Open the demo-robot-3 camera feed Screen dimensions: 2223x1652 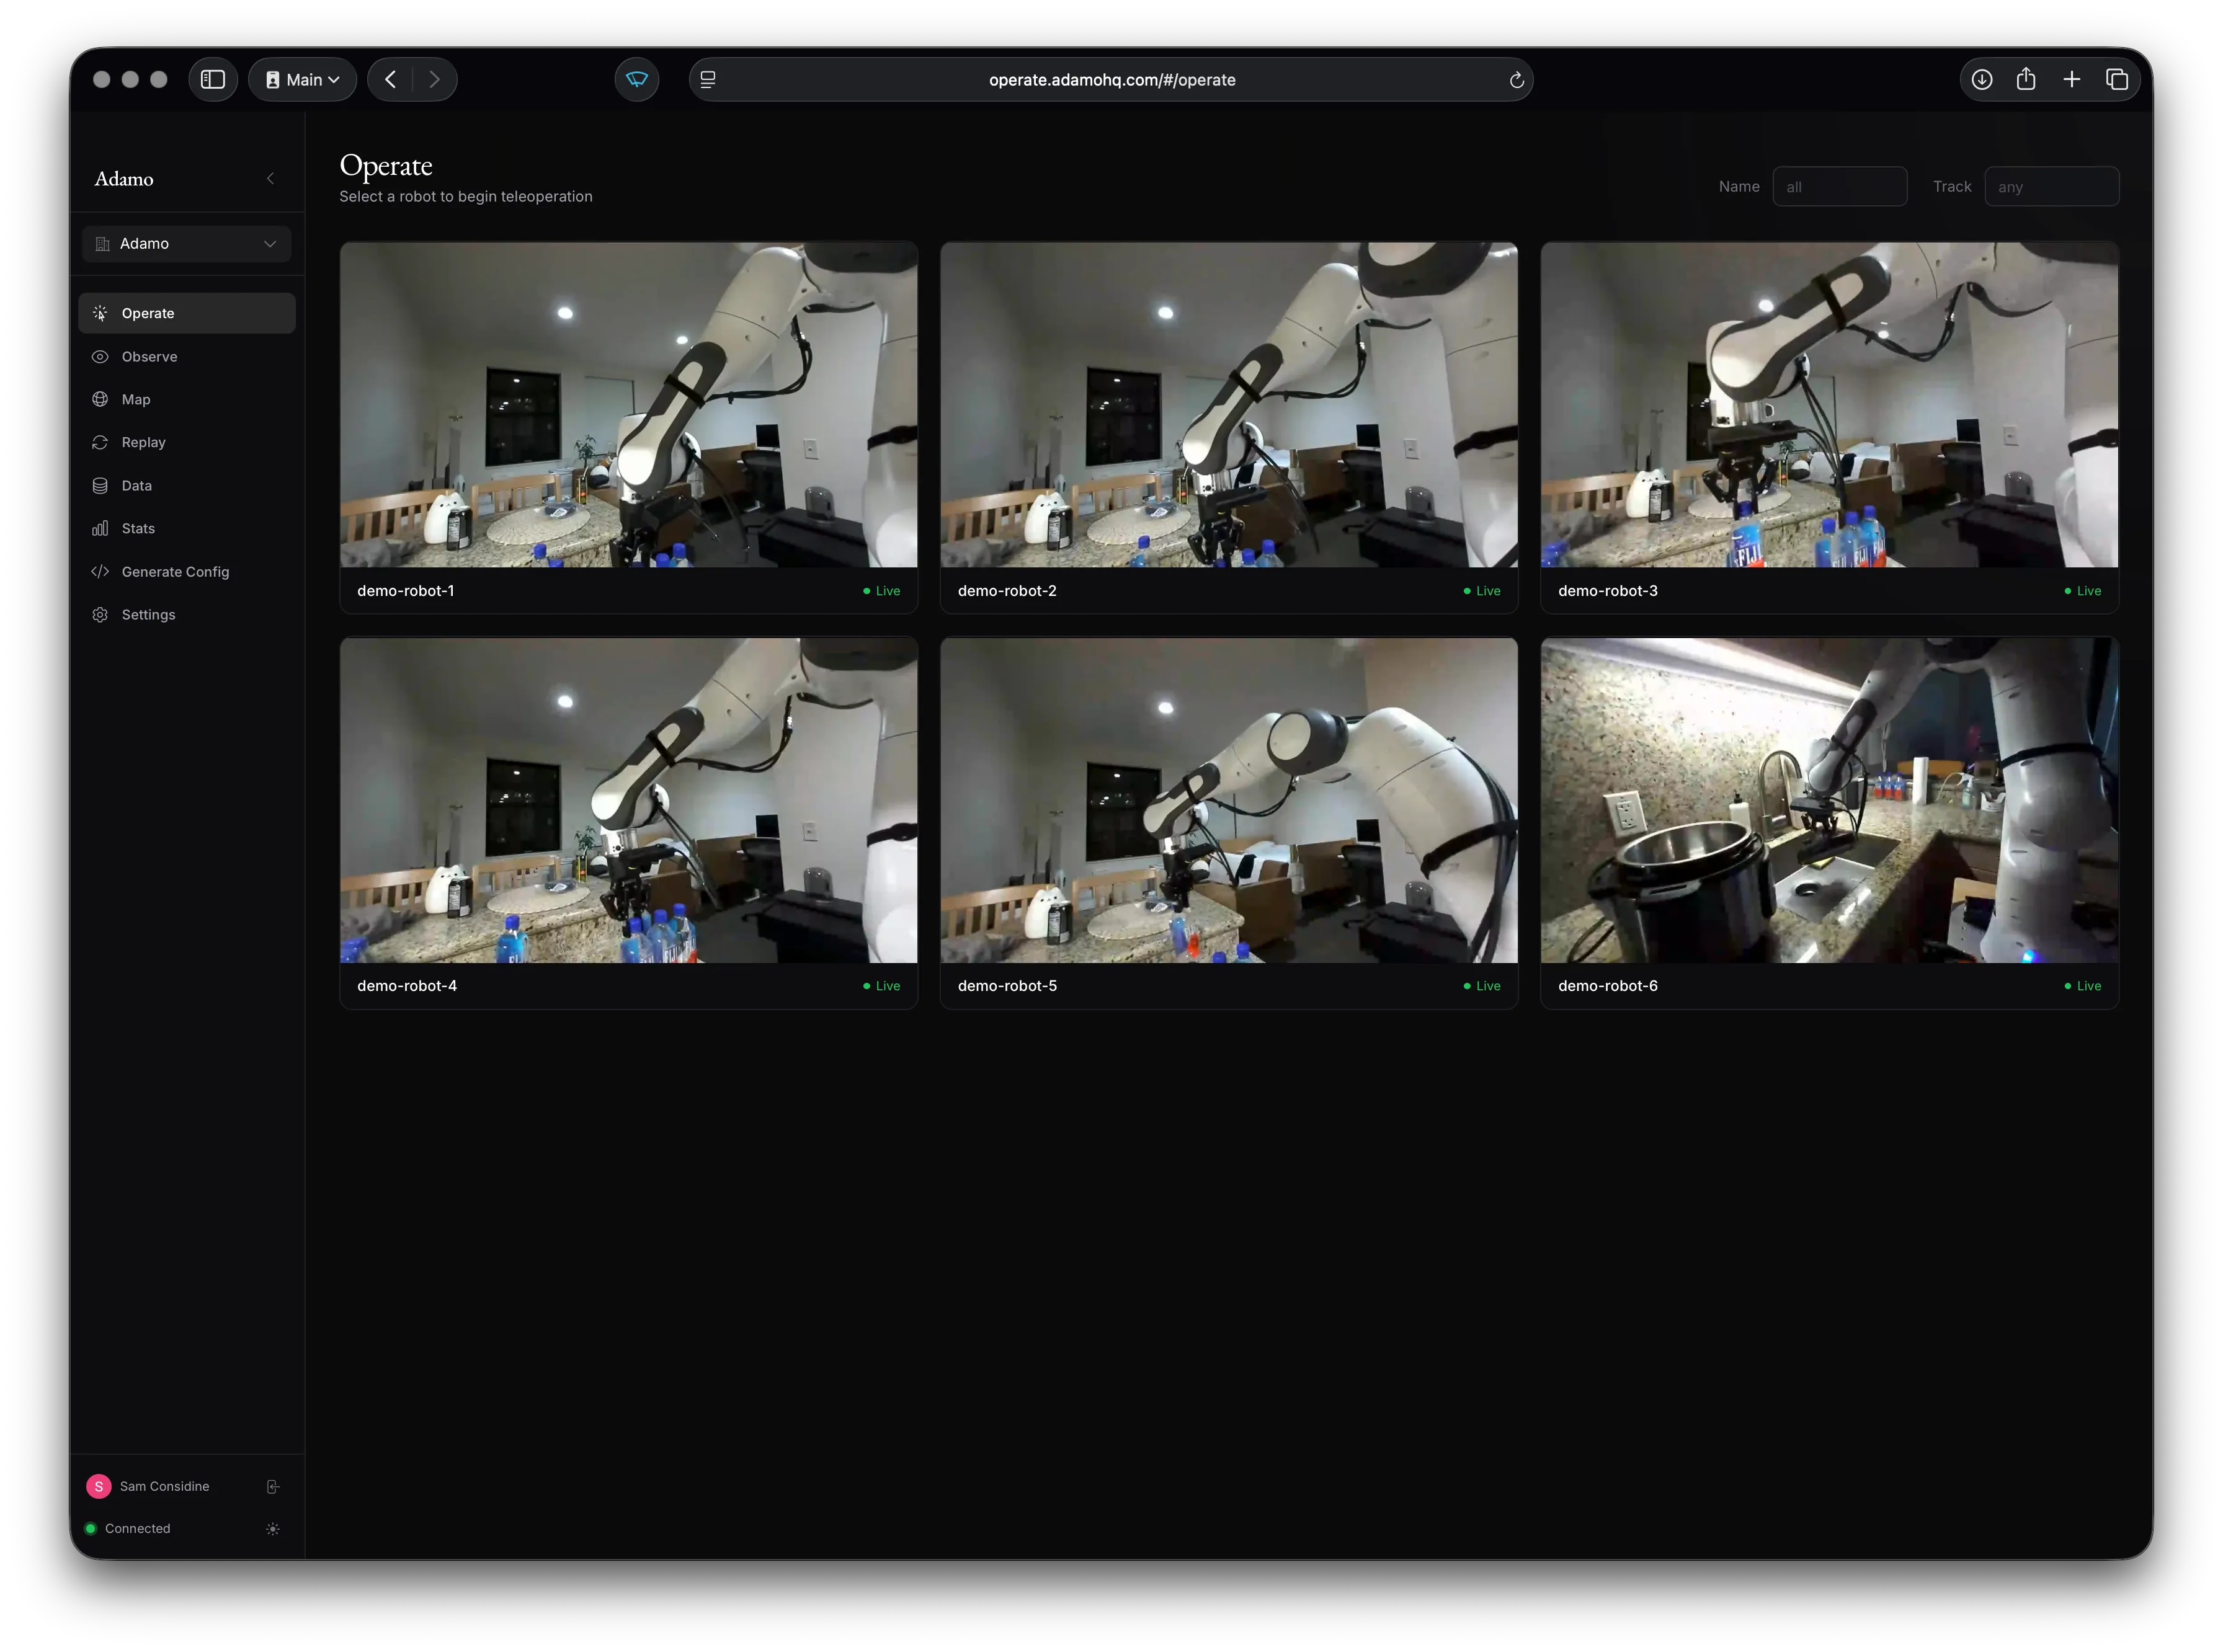[x=1829, y=404]
